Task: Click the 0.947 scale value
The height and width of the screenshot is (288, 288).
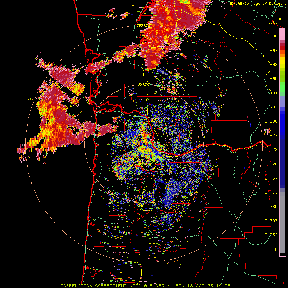Action: (271, 50)
